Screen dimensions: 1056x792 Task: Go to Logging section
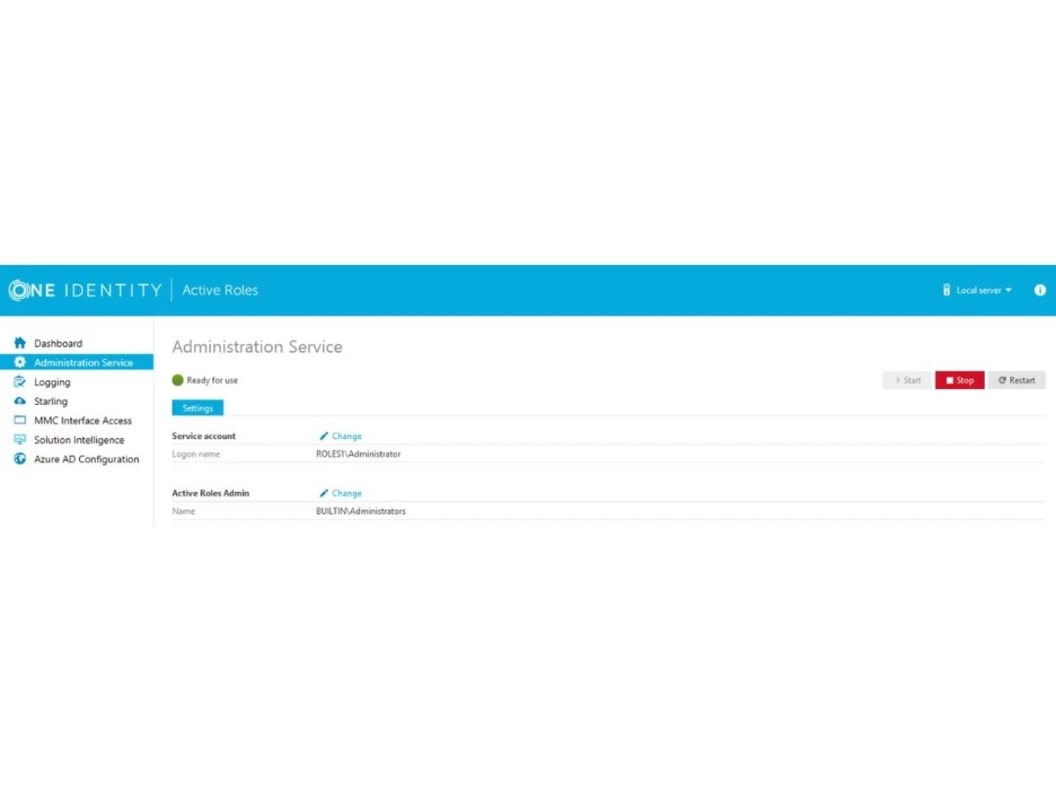pos(52,382)
